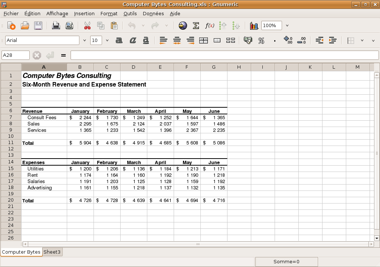Screen dimensions: 380x267
Task: Expand the font name Arial dropdown
Action: coord(85,40)
